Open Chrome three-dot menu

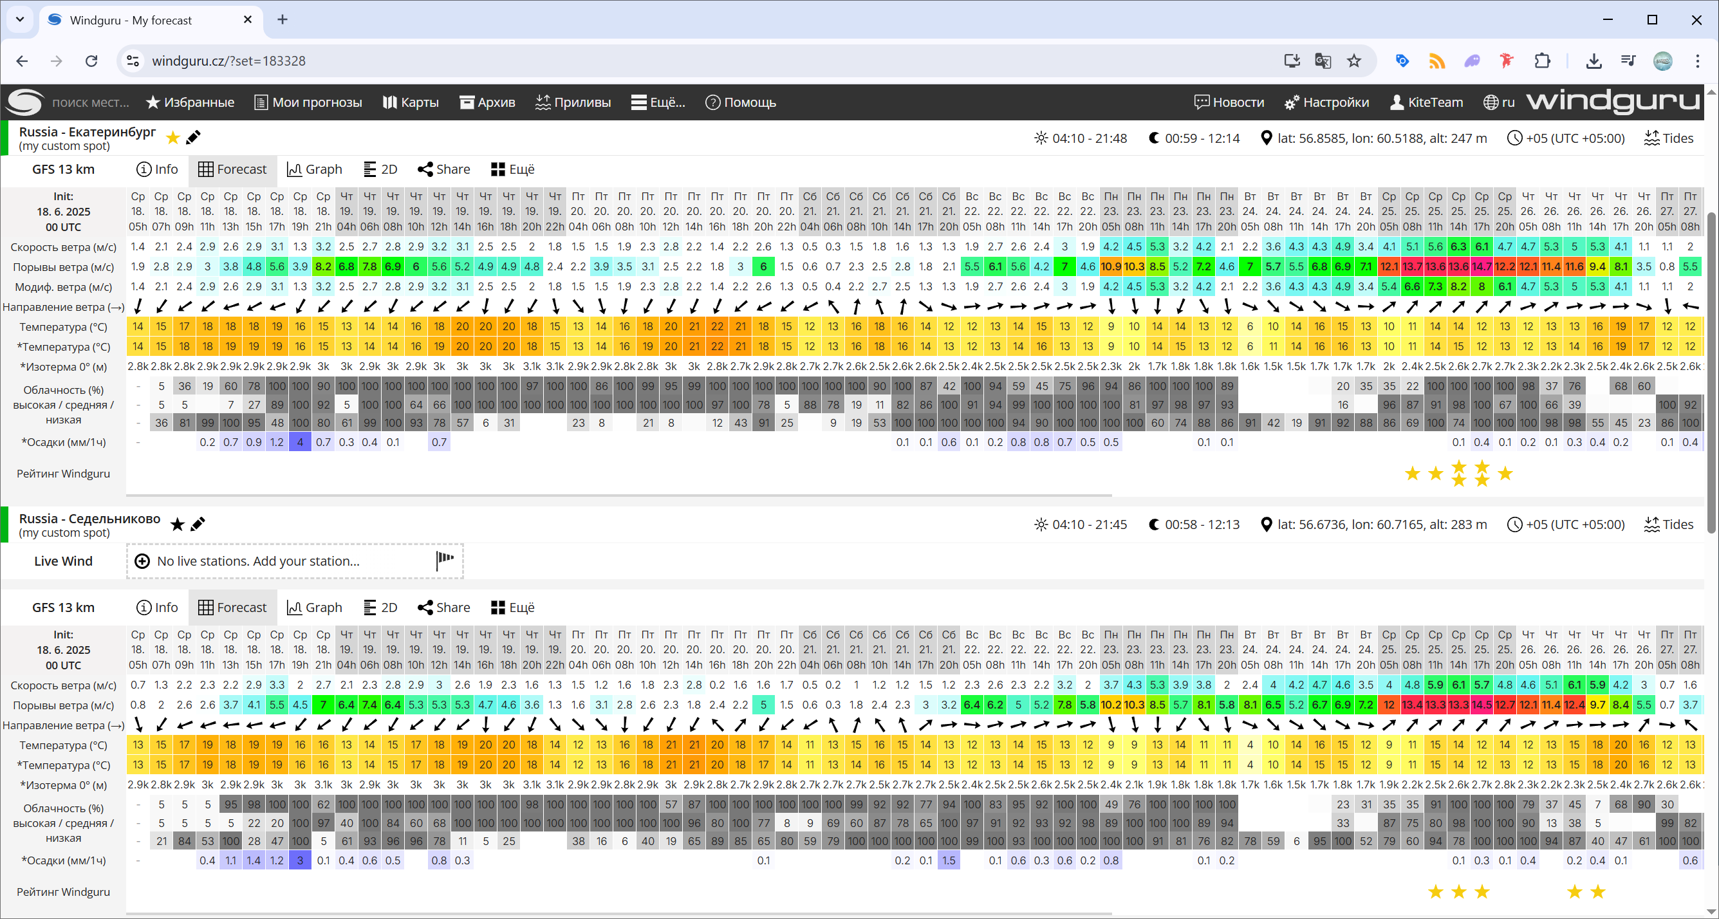coord(1698,60)
